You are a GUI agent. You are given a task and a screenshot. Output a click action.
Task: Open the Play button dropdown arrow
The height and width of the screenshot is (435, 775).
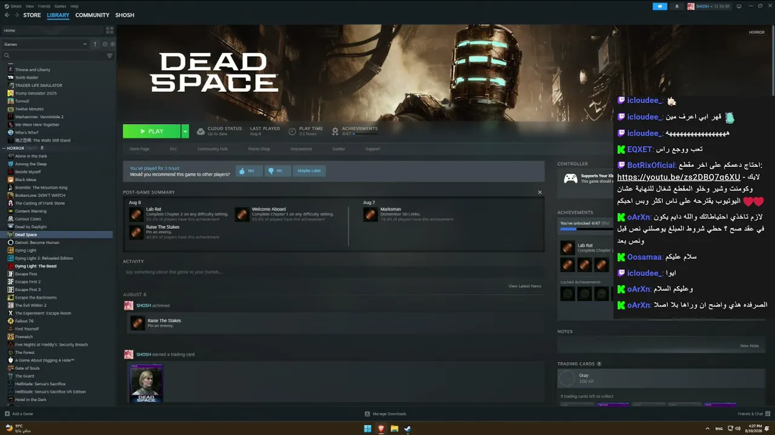[x=185, y=131]
